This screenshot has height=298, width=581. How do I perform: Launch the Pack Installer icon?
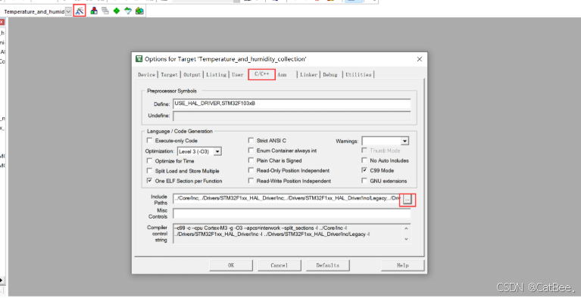point(139,11)
